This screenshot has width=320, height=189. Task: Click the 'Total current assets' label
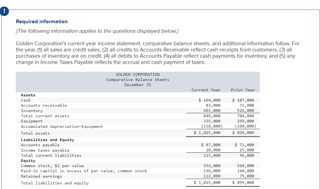click(x=45, y=116)
